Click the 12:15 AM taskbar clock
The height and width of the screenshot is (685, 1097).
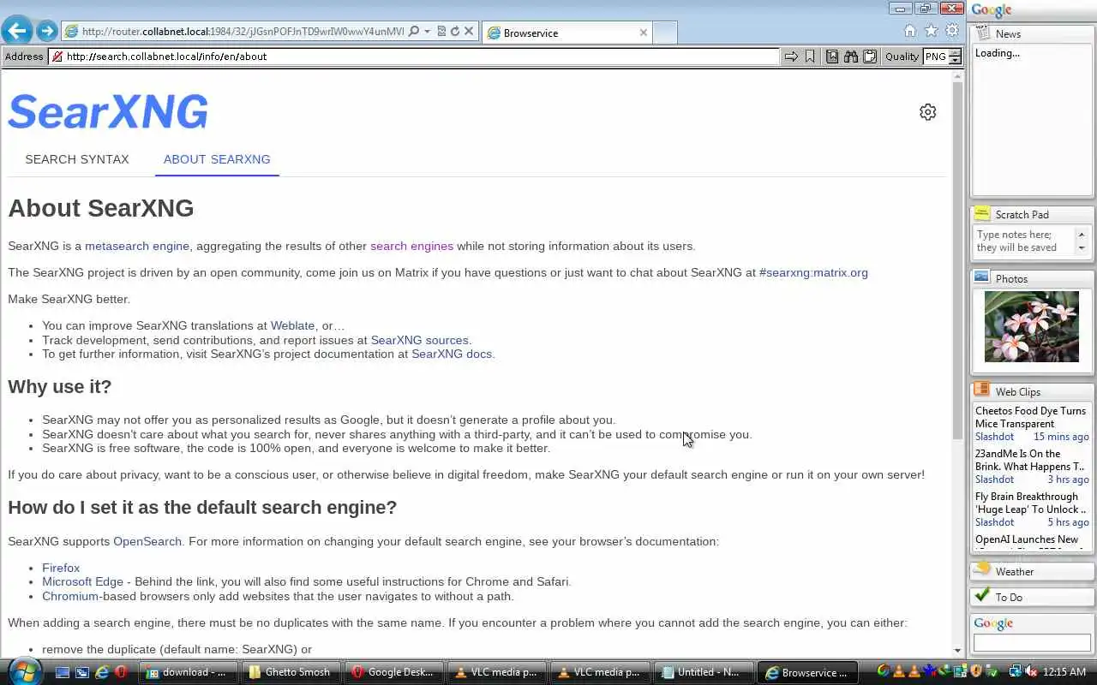(x=1065, y=672)
